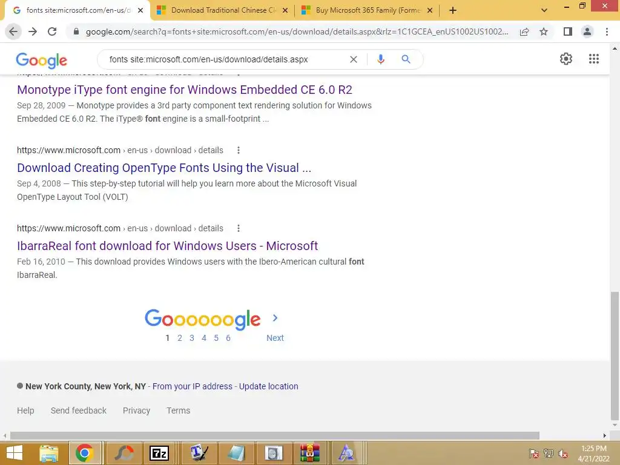Open a new browser tab
The height and width of the screenshot is (465, 620).
(x=453, y=10)
